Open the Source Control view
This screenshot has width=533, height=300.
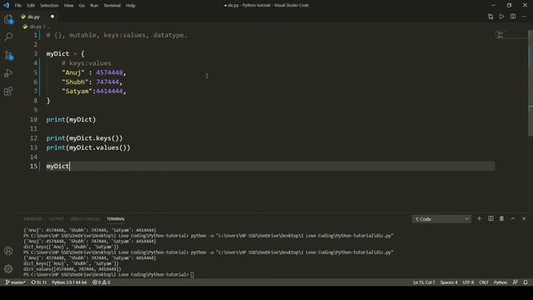tap(8, 55)
